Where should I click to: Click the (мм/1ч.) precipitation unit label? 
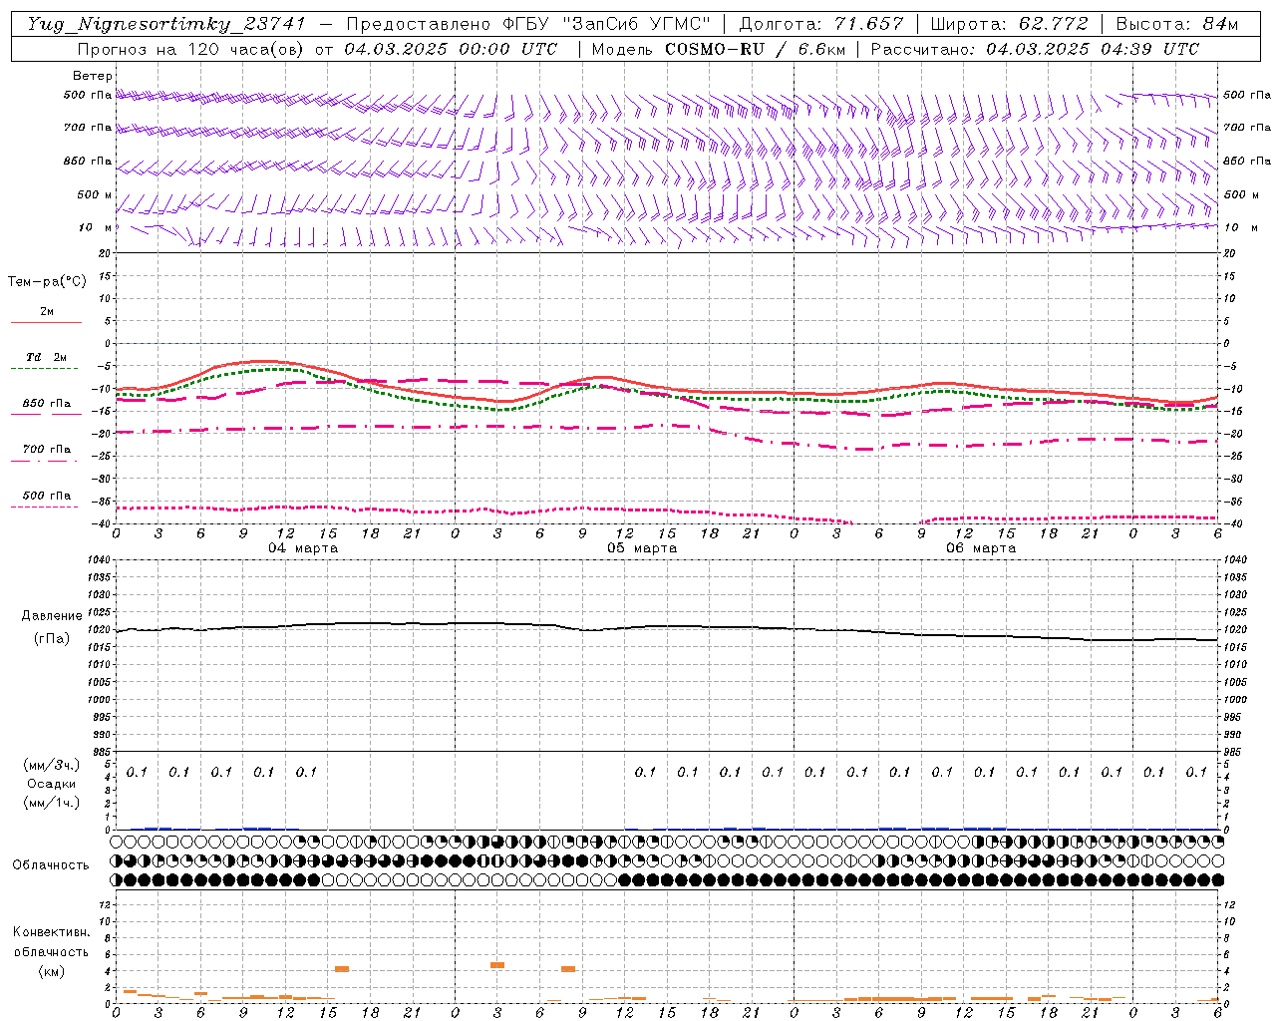[52, 803]
